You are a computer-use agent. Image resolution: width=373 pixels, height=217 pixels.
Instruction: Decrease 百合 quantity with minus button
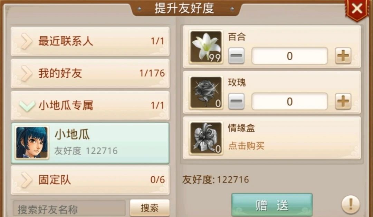point(236,56)
